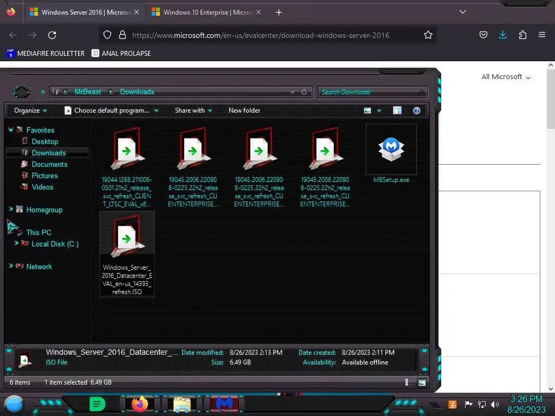Open the Organize menu

coord(30,110)
